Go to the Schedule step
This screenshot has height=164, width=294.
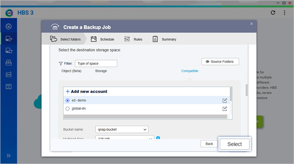click(103, 39)
